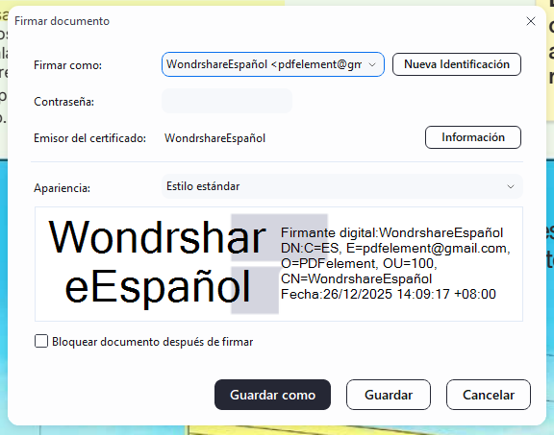
Task: Close the Firmar documento dialog
Action: (x=531, y=21)
